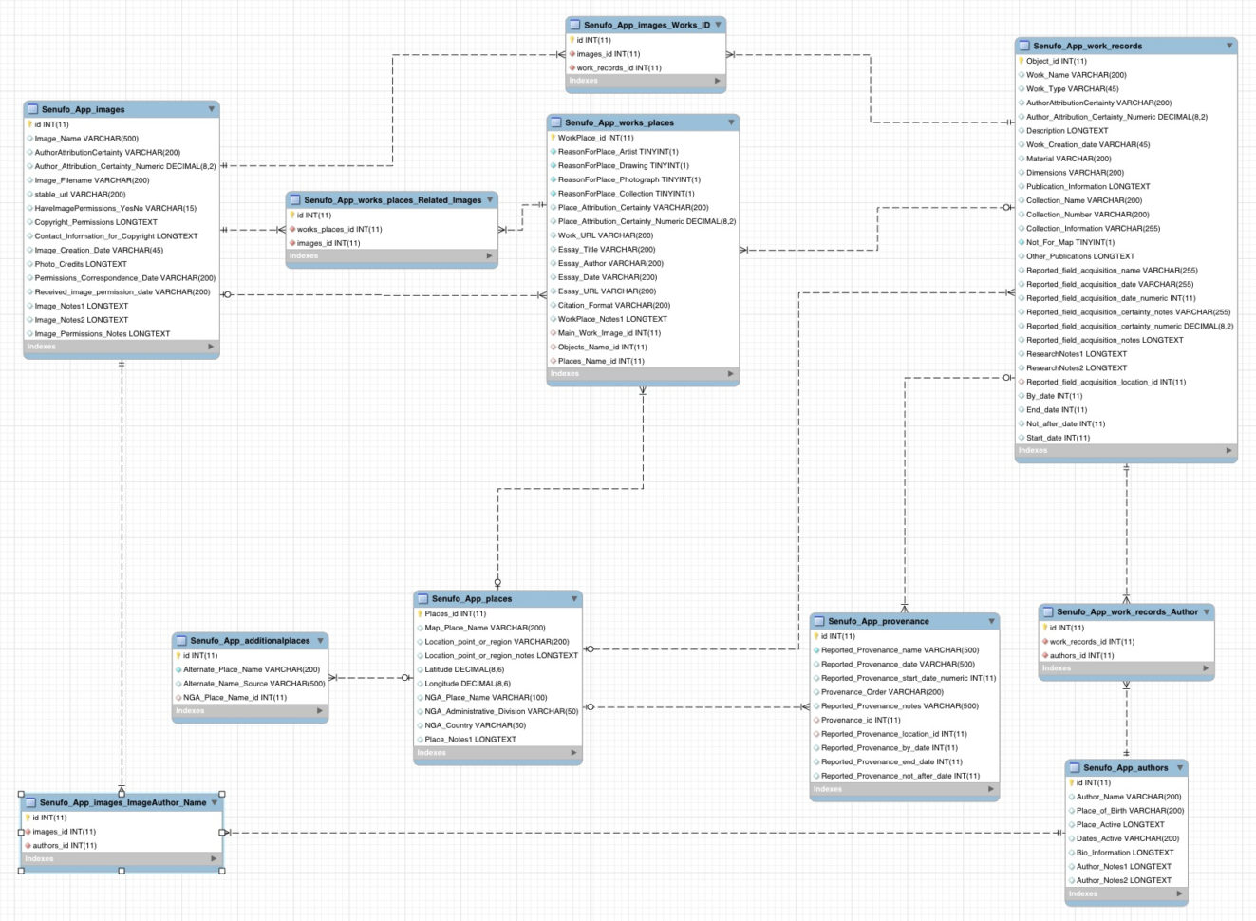This screenshot has height=921, width=1256.
Task: Click the table icon in the Senufo_App_work_records_Author header
Action: [x=1048, y=611]
